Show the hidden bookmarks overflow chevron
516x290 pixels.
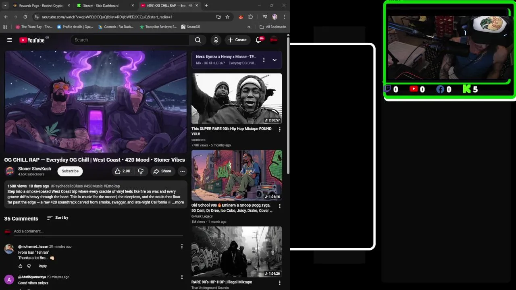pyautogui.click(x=249, y=27)
